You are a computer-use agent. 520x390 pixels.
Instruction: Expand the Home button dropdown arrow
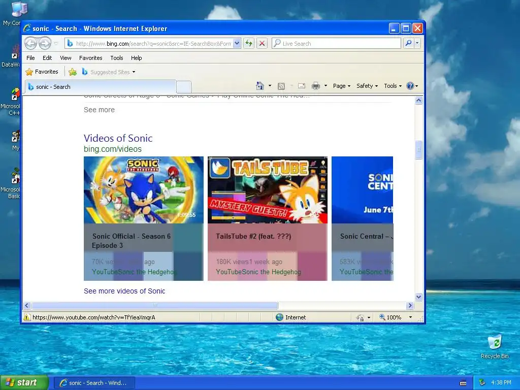pyautogui.click(x=270, y=86)
